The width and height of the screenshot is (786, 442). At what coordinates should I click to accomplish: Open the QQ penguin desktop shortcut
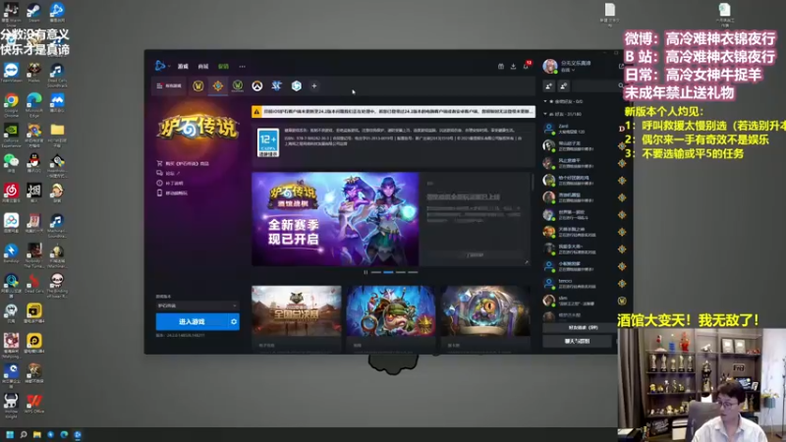click(x=34, y=163)
